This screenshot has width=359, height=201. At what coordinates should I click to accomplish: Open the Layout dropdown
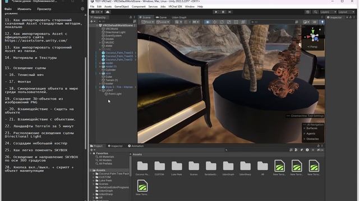[x=346, y=12]
